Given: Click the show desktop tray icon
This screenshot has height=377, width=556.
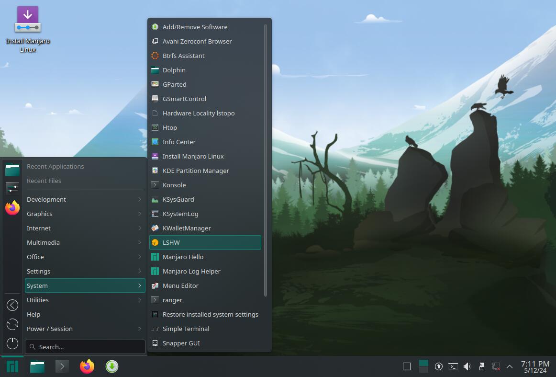Looking at the screenshot, I should (x=407, y=366).
